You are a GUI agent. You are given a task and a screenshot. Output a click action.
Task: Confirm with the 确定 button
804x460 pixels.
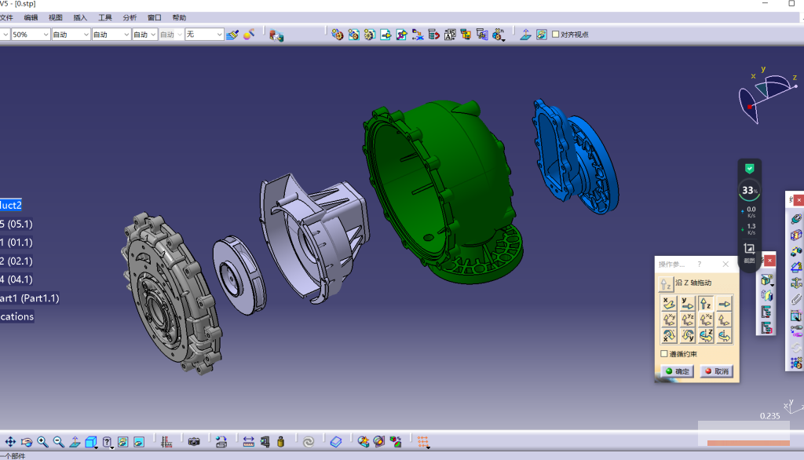click(x=677, y=371)
